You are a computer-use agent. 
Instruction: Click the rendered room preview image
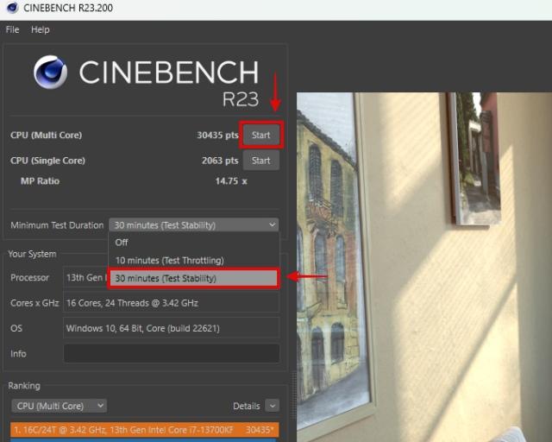pyautogui.click(x=424, y=267)
